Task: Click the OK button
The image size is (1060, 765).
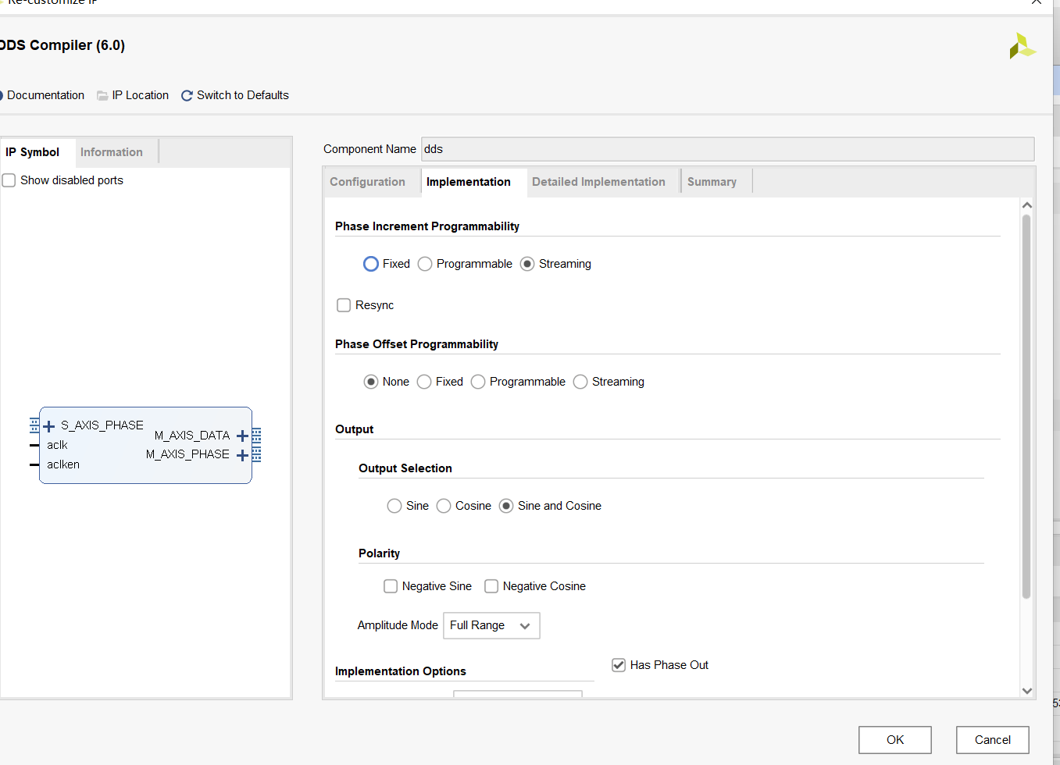Action: point(895,740)
